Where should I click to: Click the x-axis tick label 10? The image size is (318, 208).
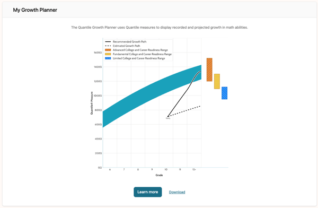166,169
